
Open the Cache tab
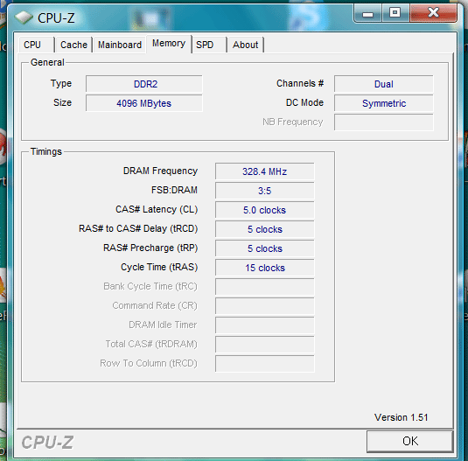(73, 45)
